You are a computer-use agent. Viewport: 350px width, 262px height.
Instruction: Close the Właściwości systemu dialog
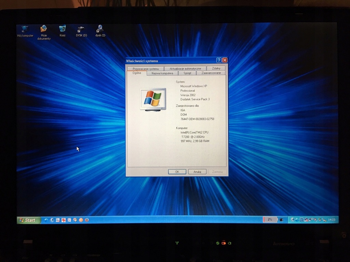(225, 60)
